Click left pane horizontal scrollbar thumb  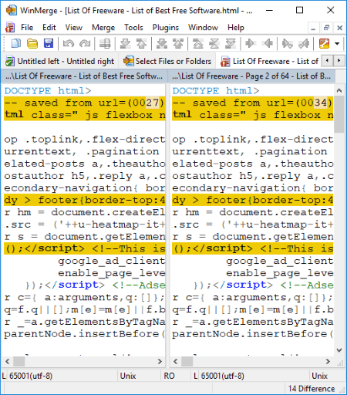tap(19, 362)
